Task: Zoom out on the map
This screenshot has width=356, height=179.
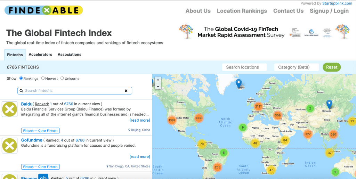Action: [x=158, y=86]
